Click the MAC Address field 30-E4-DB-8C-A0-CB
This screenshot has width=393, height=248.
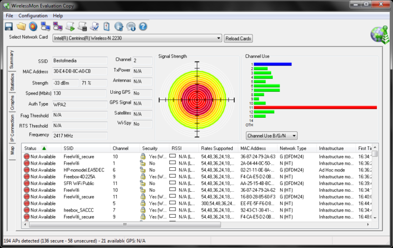point(80,71)
